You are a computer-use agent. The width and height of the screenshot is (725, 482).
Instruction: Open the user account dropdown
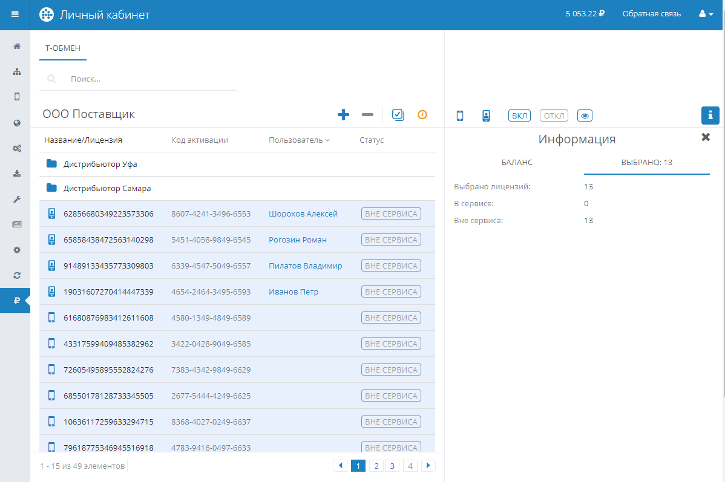(x=706, y=14)
